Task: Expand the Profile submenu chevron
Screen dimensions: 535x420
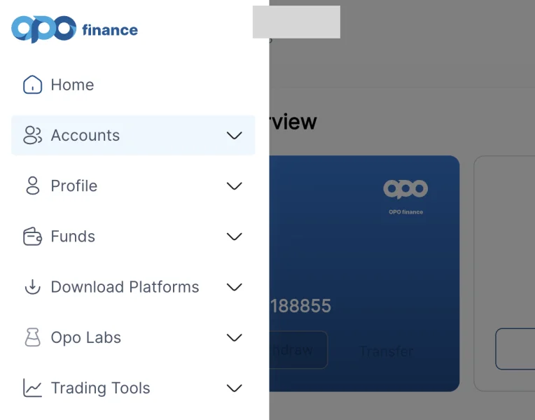Action: point(235,186)
